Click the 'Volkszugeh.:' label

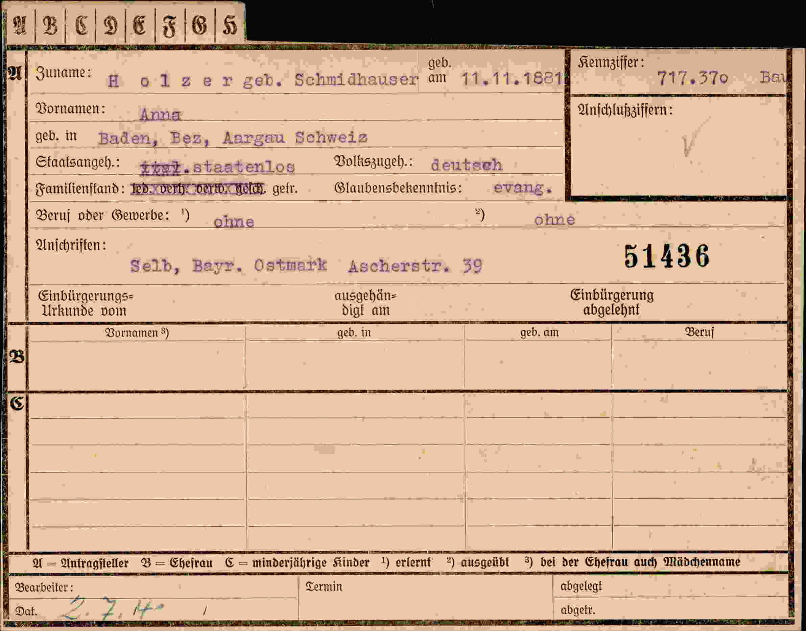point(374,161)
